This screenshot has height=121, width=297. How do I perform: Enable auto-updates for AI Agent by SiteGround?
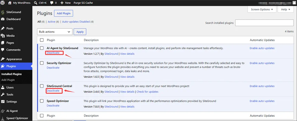coord(262,48)
